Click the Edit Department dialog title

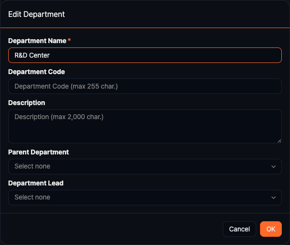coord(36,14)
